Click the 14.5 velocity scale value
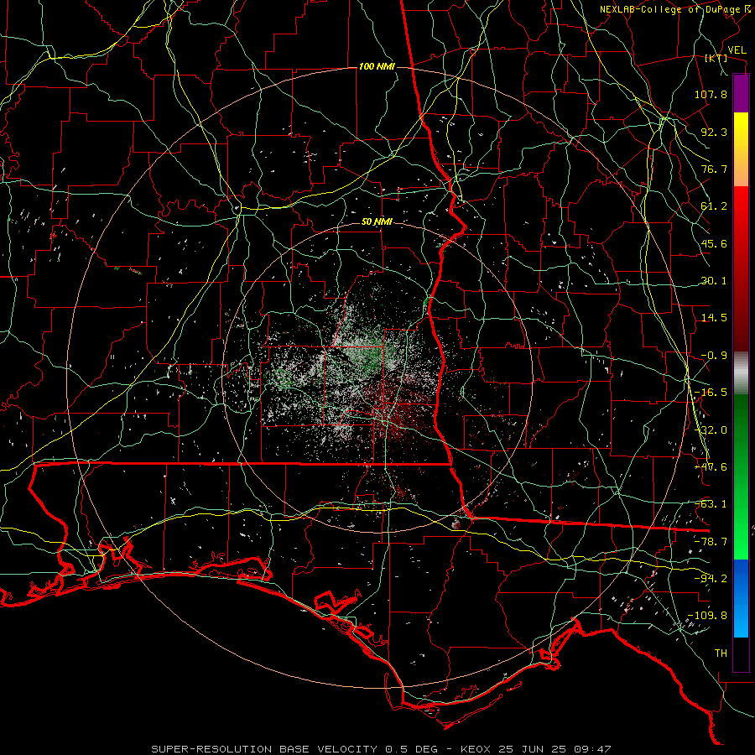Viewport: 755px width, 755px height. click(714, 318)
